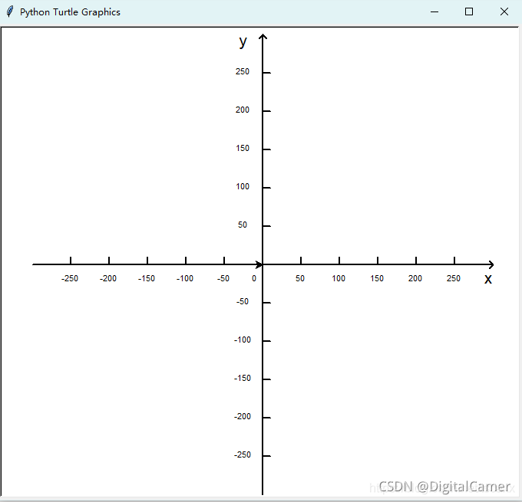Click the '250' label below the x axis
This screenshot has width=522, height=502.
pyautogui.click(x=454, y=279)
